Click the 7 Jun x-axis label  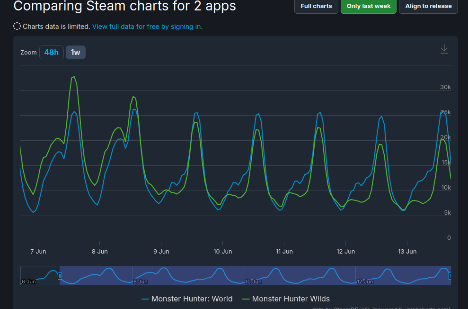[x=38, y=251]
